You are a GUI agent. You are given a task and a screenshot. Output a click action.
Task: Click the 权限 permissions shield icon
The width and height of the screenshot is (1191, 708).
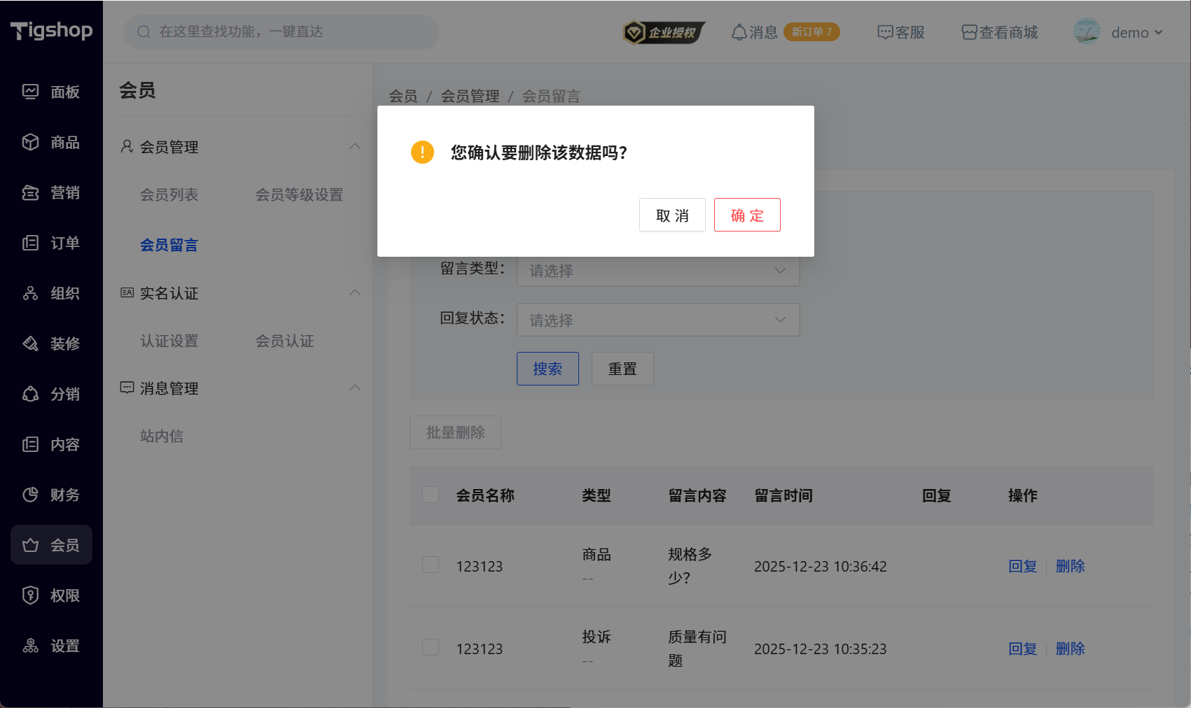30,595
